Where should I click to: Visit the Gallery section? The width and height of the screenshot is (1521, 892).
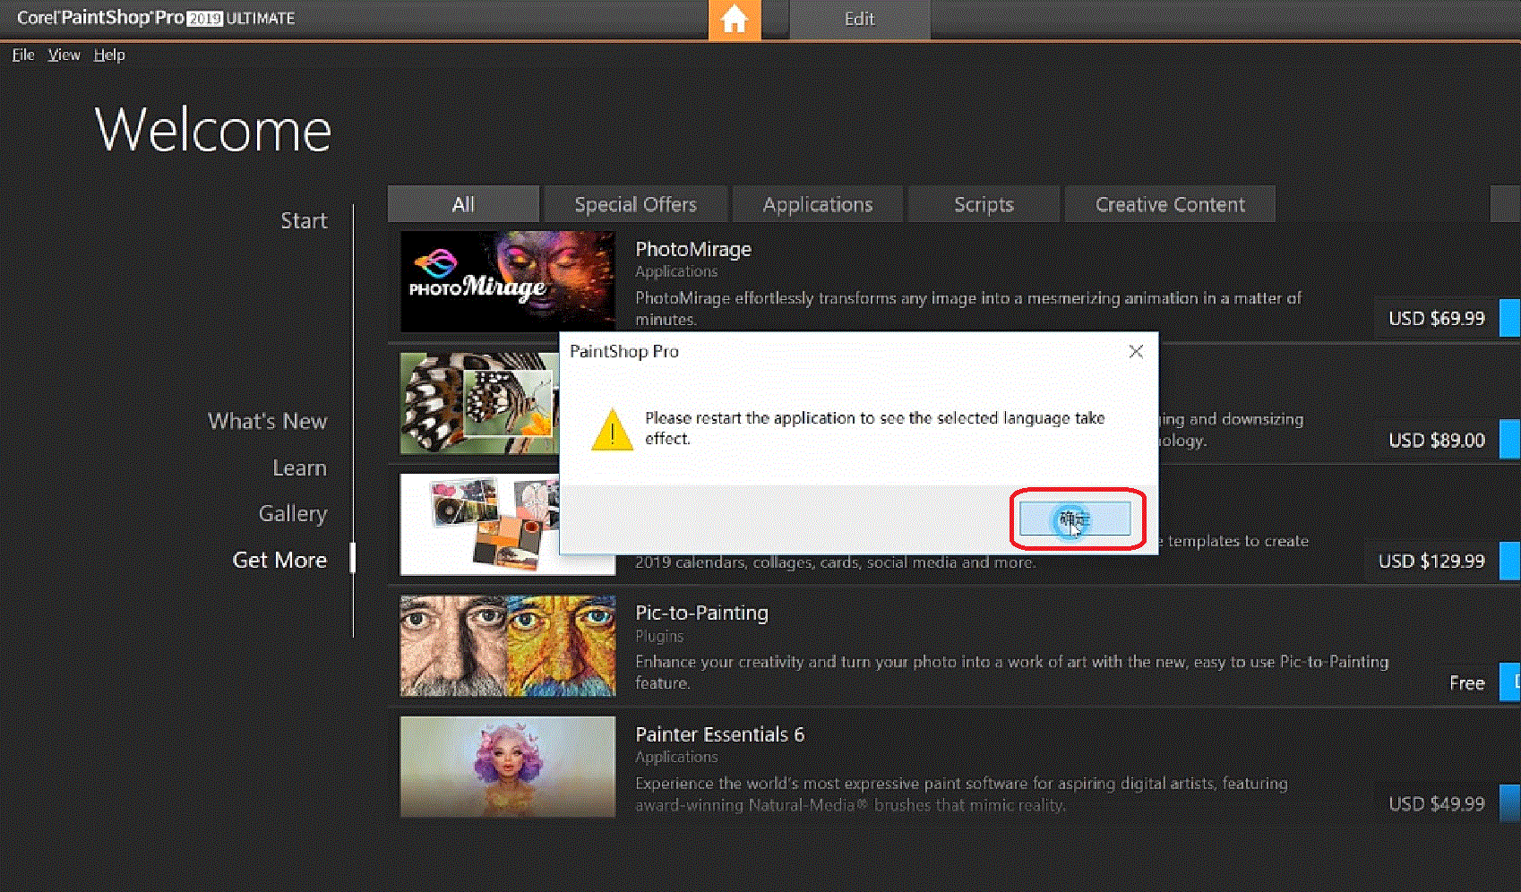click(x=292, y=513)
